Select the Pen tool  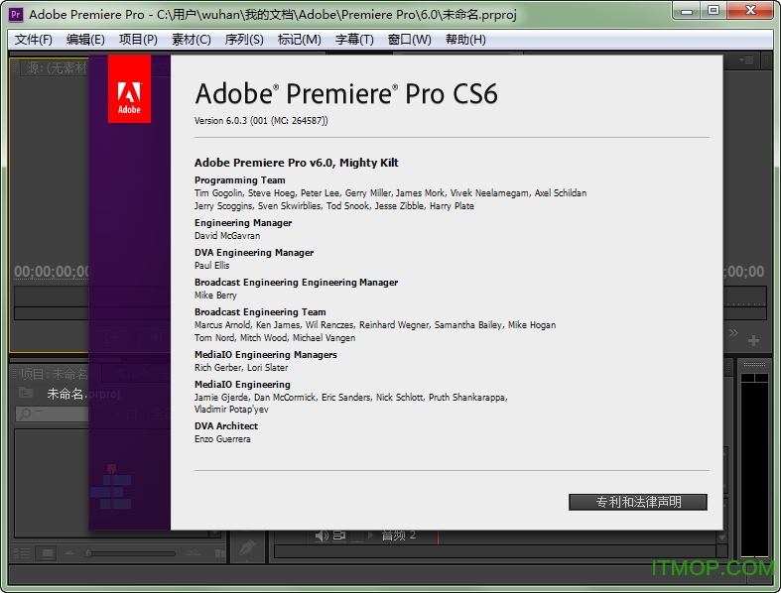247,547
